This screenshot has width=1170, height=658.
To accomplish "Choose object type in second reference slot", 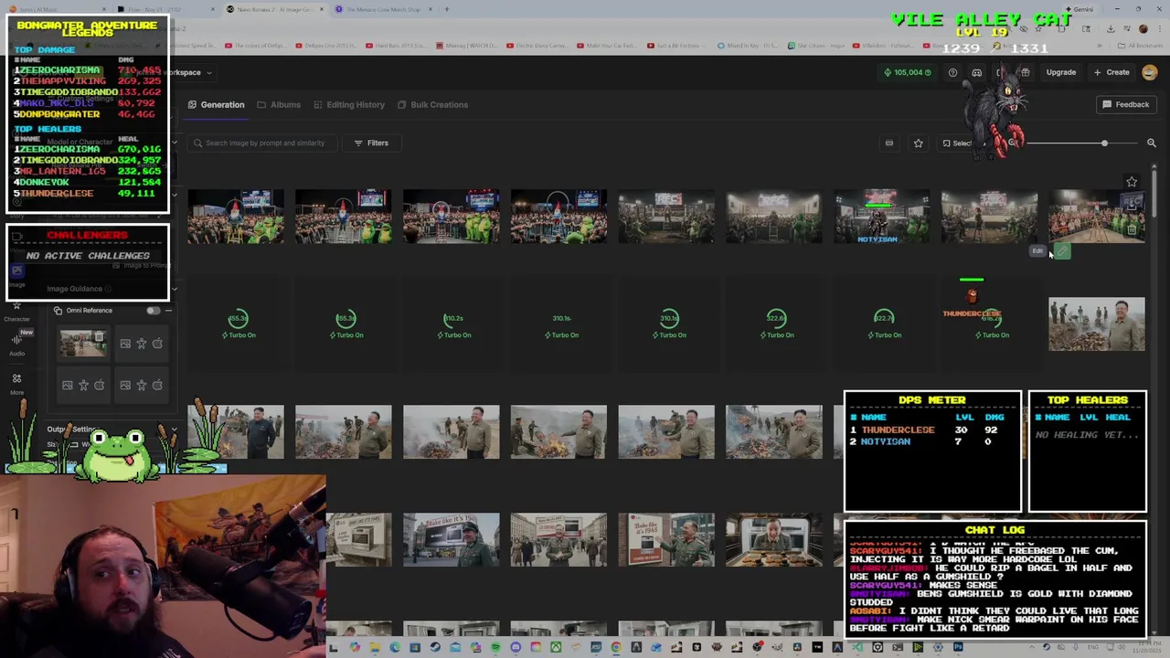I will 157,344.
